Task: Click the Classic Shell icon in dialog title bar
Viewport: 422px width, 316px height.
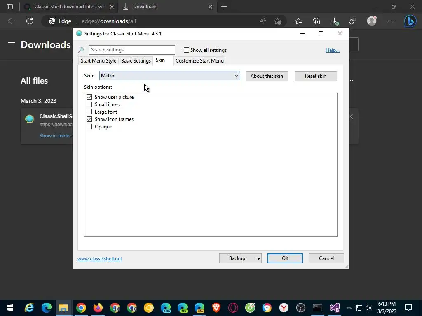Action: click(x=79, y=34)
